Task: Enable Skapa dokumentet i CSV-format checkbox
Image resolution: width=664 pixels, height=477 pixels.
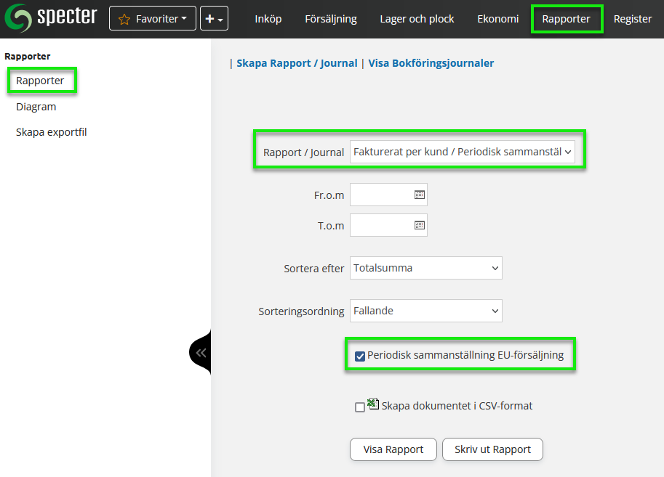Action: pos(360,407)
